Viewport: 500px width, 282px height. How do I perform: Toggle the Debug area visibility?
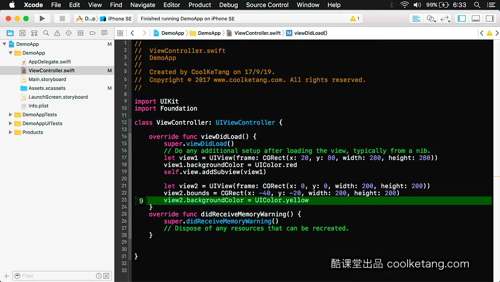[x=476, y=19]
